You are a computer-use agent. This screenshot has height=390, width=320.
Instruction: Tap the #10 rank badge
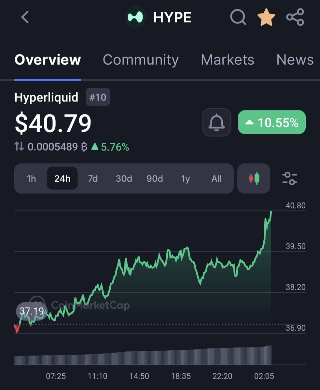tap(98, 97)
